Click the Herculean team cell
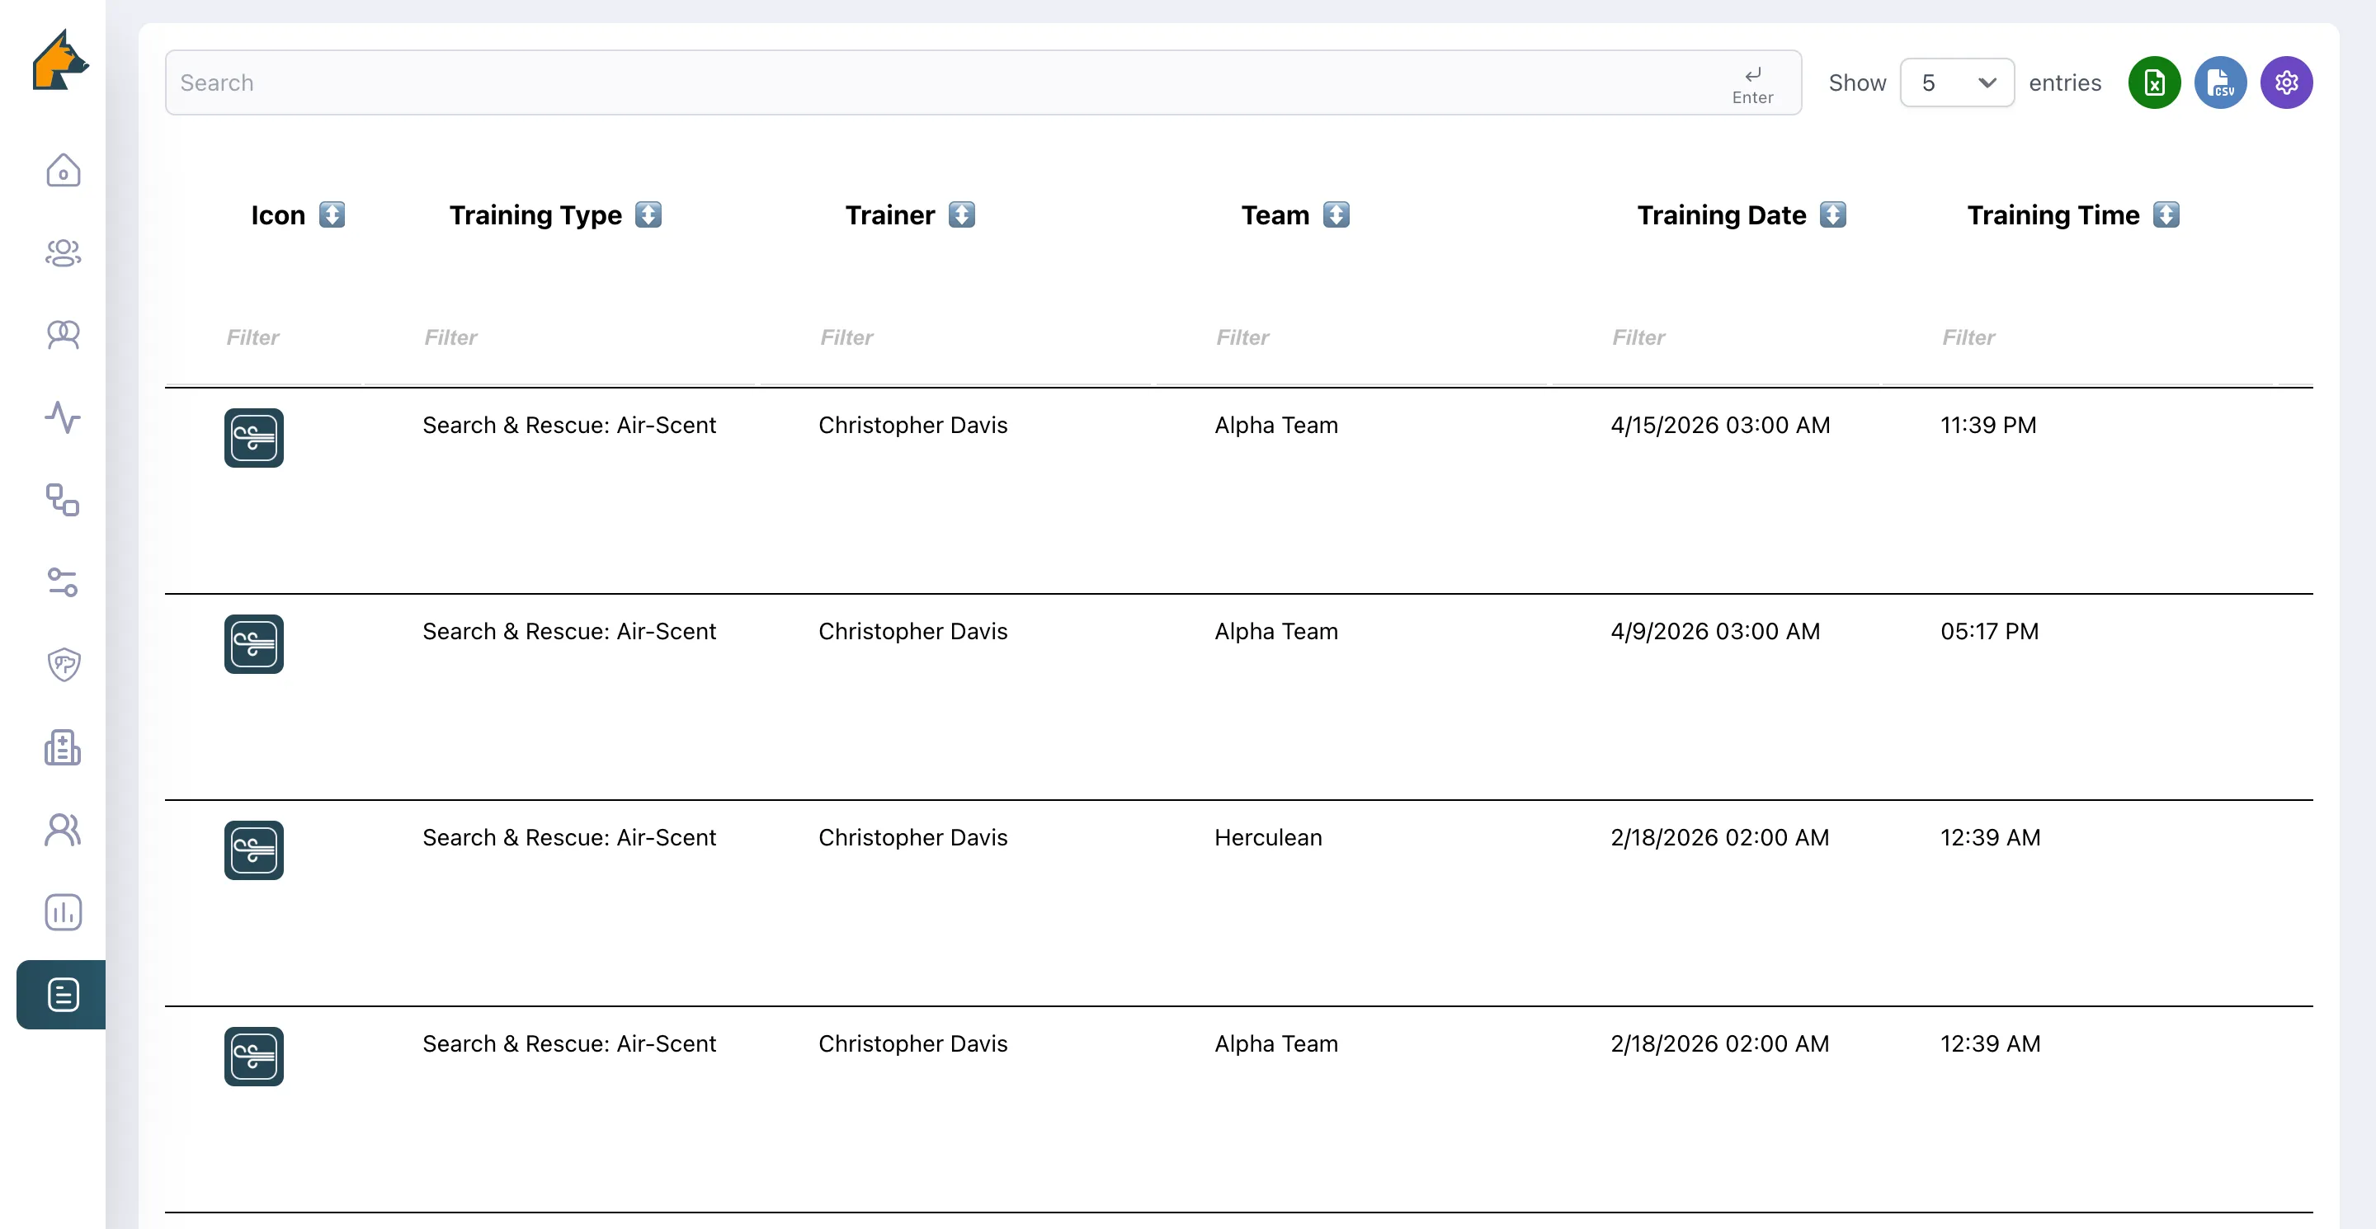2376x1229 pixels. [1268, 837]
